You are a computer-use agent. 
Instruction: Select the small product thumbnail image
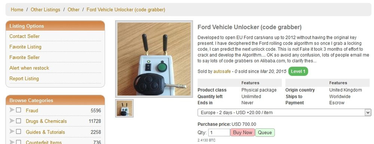124,108
